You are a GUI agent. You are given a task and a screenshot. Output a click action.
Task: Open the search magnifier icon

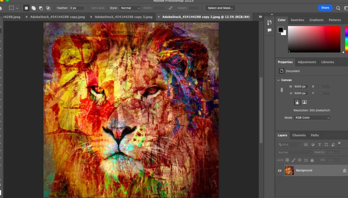tap(338, 8)
